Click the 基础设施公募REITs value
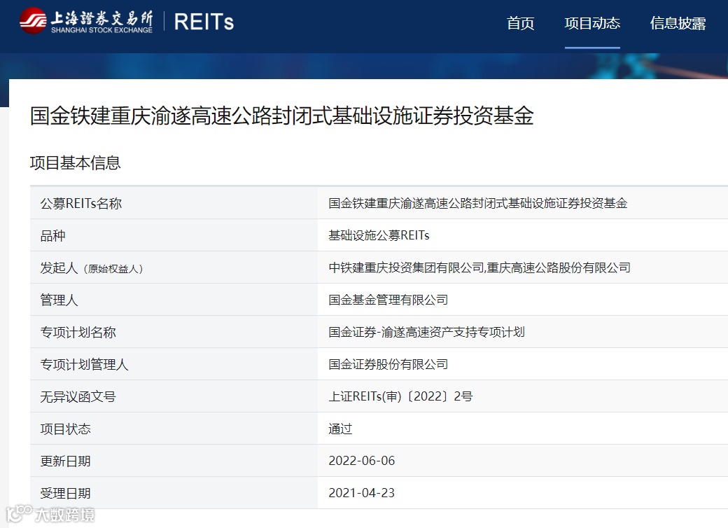 point(379,235)
